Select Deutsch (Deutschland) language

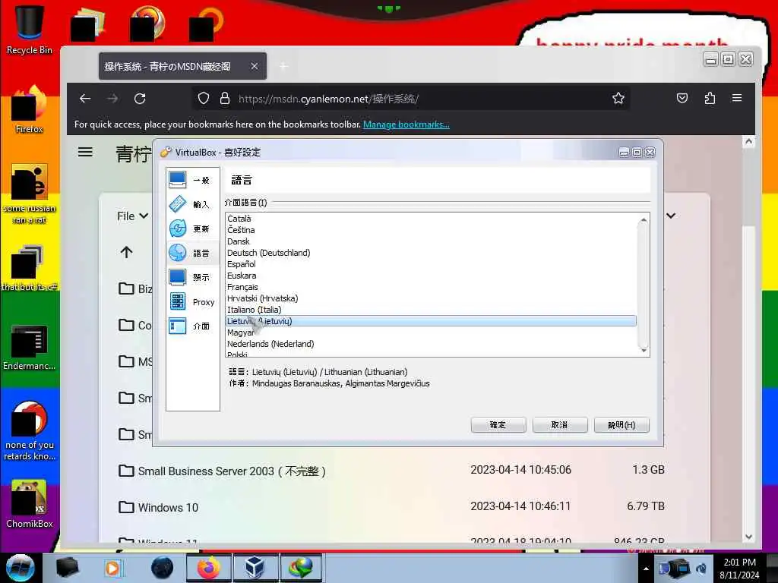tap(431, 253)
